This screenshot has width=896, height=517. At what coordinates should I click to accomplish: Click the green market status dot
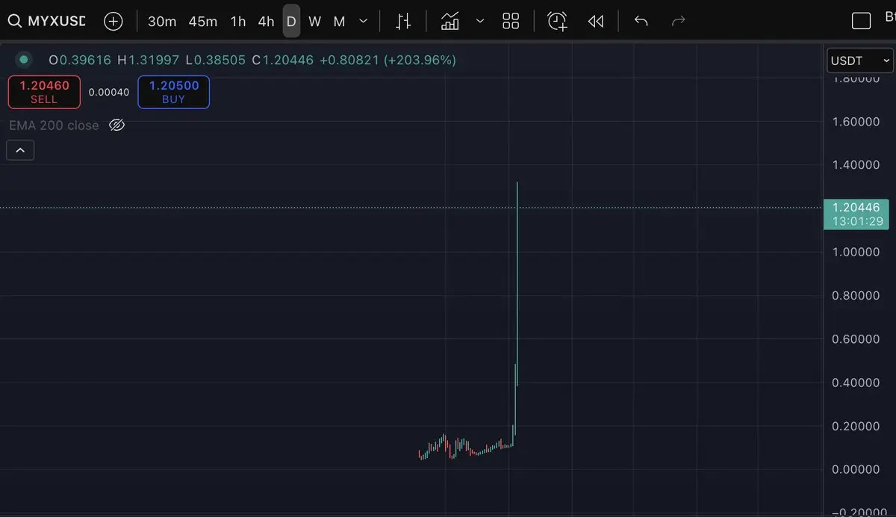(x=24, y=59)
